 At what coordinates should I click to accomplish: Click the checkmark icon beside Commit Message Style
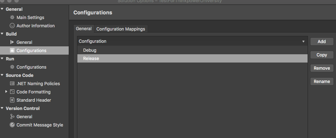click(12, 125)
